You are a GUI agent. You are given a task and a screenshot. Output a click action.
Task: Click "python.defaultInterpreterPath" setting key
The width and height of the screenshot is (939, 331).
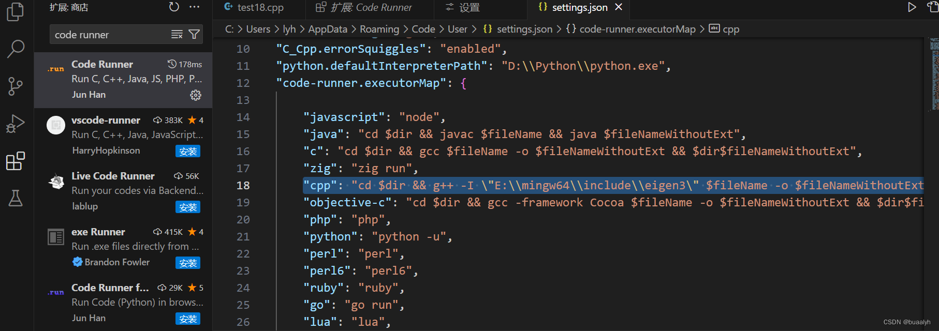382,66
